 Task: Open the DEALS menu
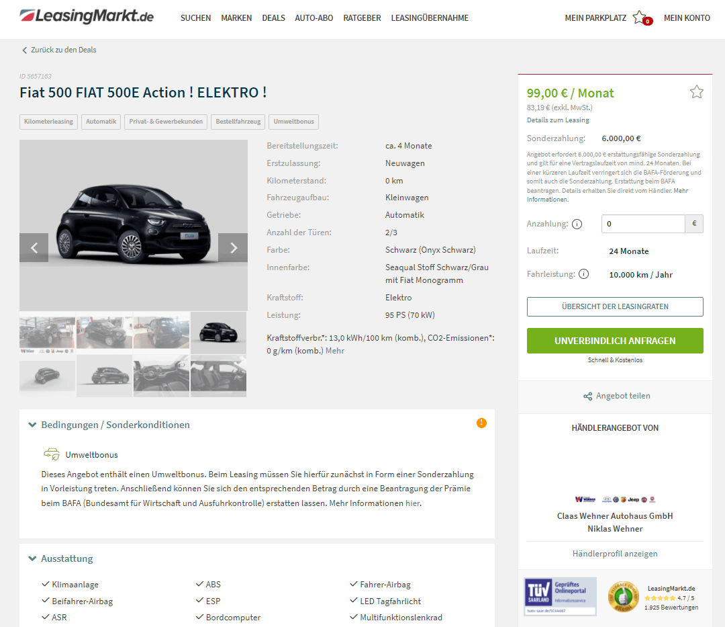point(274,18)
